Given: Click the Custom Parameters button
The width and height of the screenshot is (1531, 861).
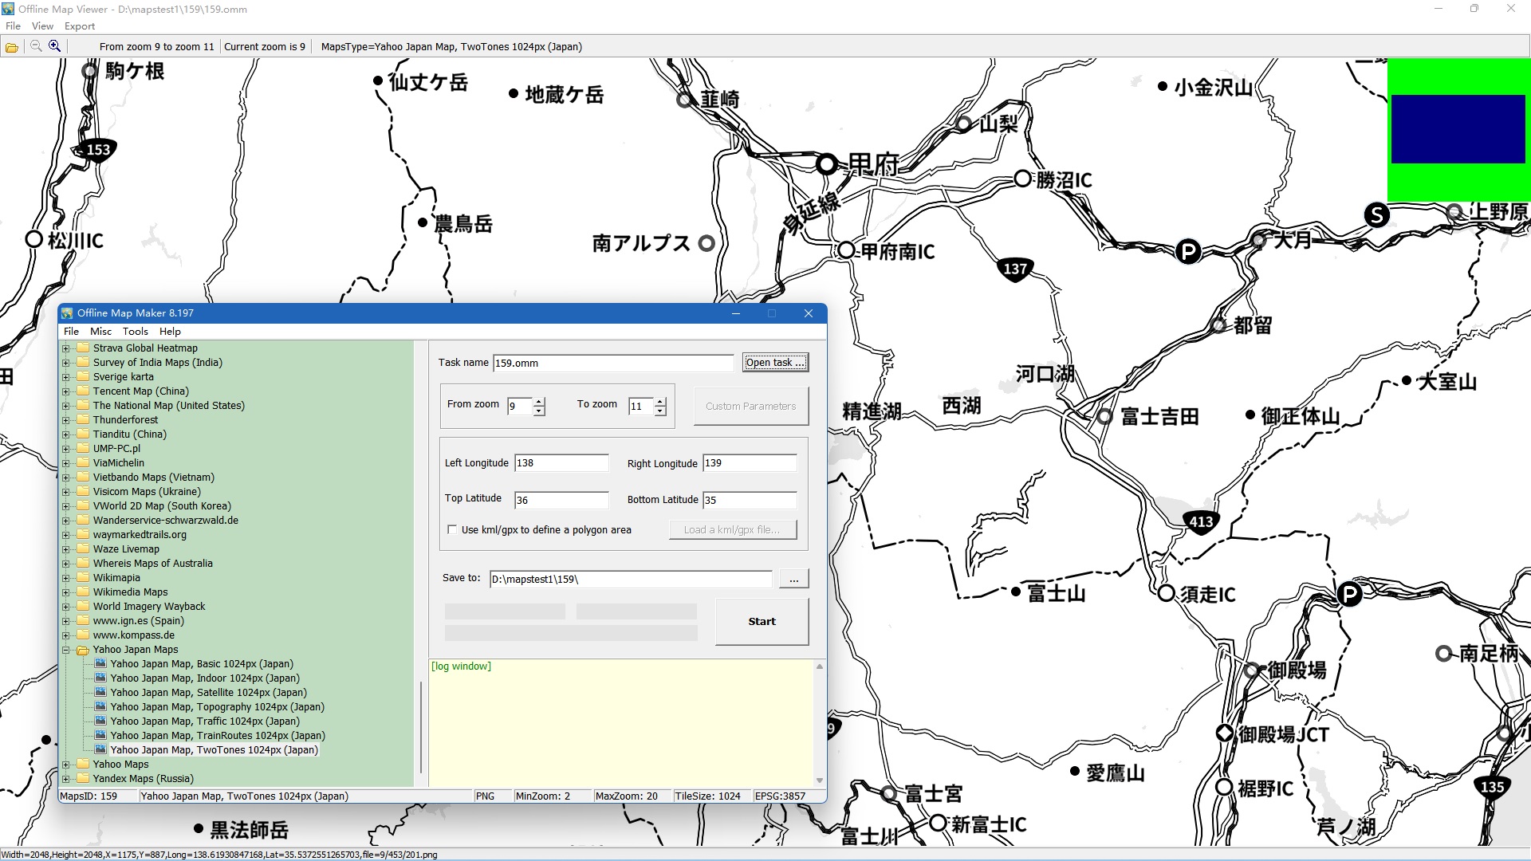Looking at the screenshot, I should (750, 407).
